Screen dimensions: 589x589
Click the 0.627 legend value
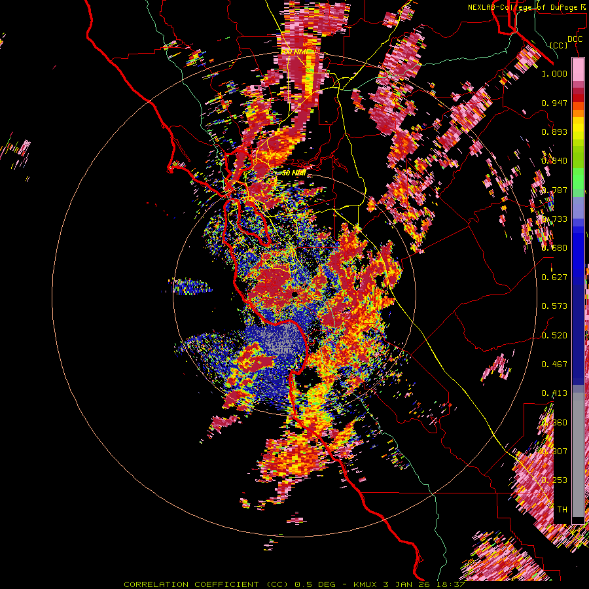click(x=554, y=277)
